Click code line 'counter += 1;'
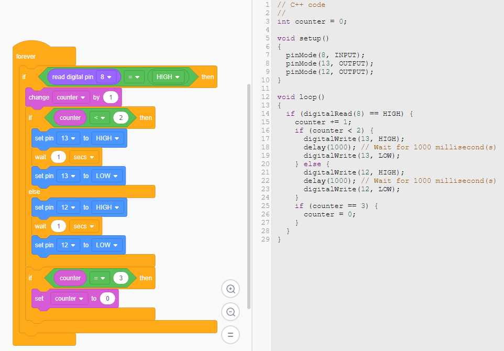Screen dimensions: 504x351 (x=323, y=122)
